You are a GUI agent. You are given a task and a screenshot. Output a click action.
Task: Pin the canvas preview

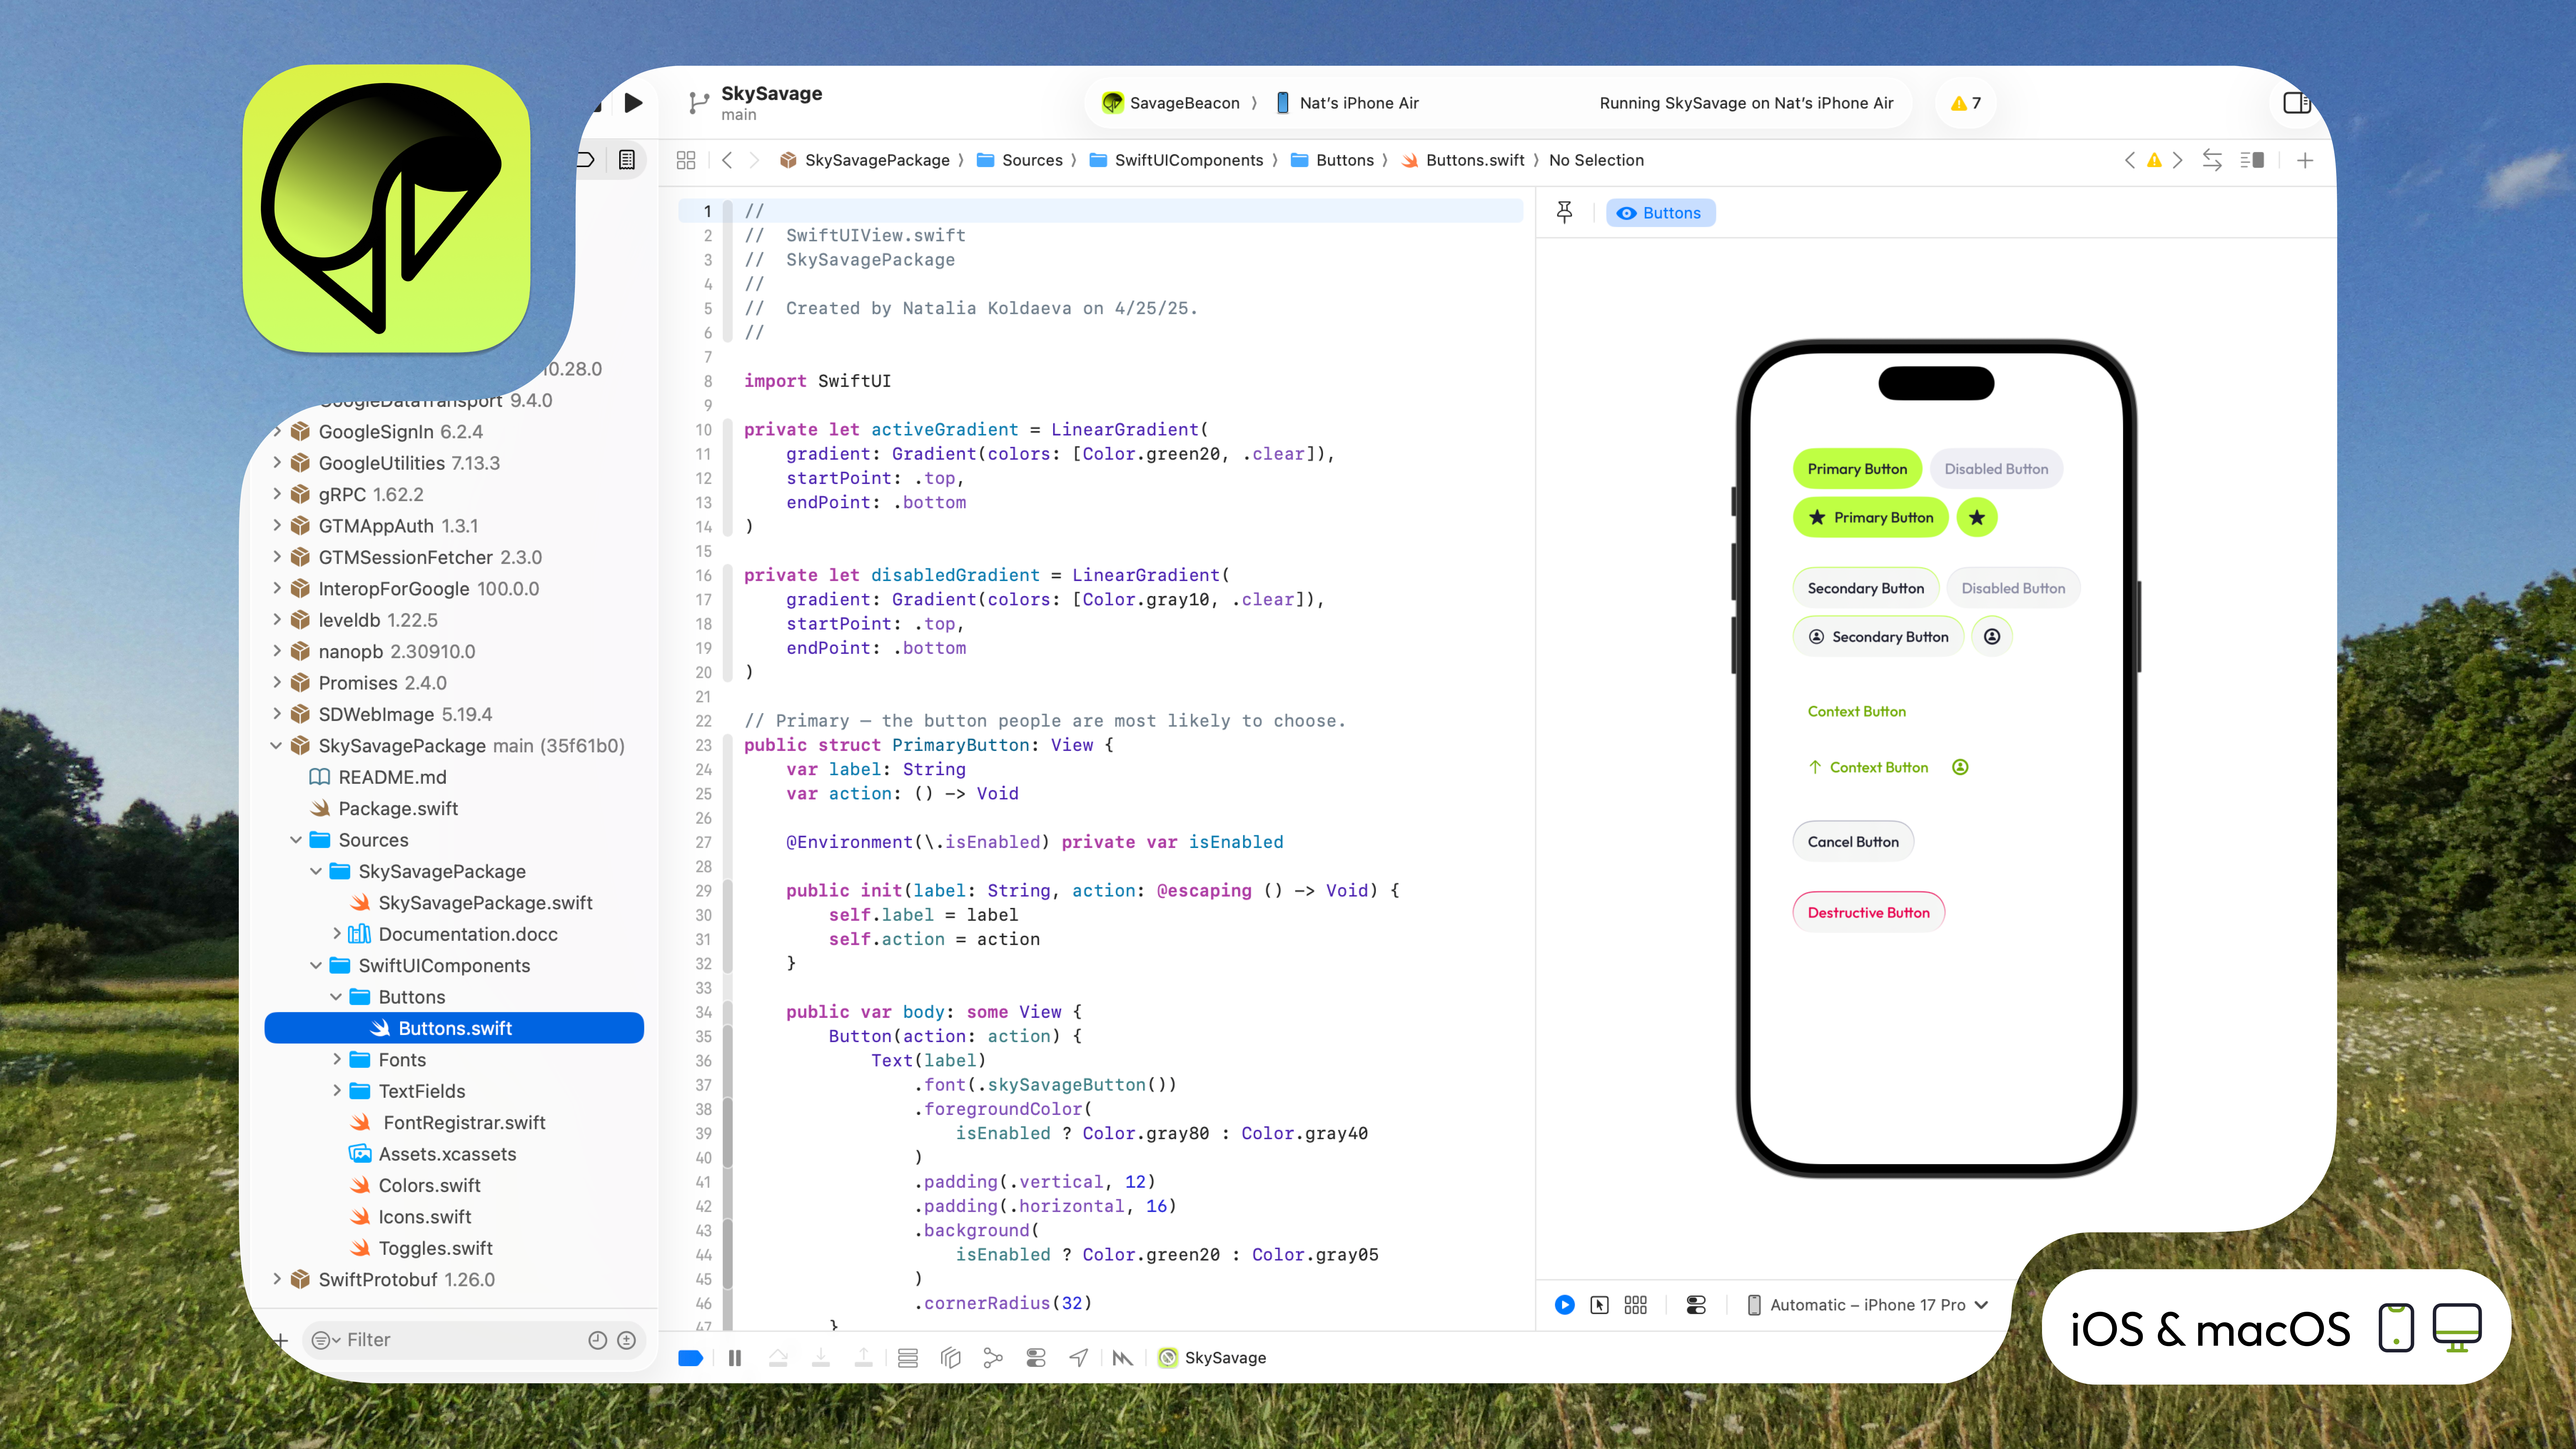coord(1565,212)
